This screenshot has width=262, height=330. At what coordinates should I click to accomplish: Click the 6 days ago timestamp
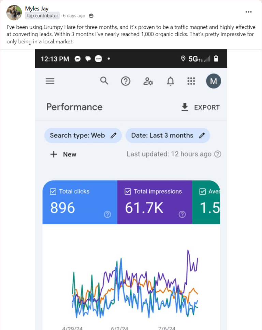[x=74, y=16]
